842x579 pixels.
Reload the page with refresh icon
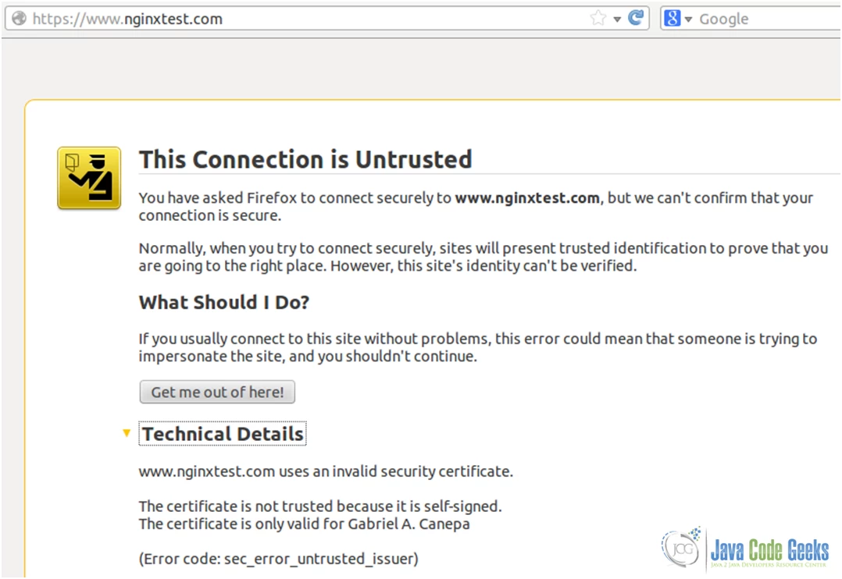tap(636, 18)
